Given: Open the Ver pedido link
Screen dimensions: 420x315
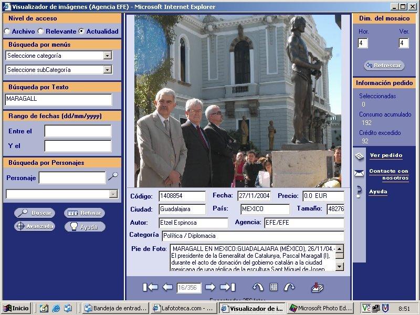Looking at the screenshot, I should click(x=386, y=155).
